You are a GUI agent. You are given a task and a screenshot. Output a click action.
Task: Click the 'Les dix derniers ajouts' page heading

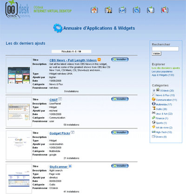(26, 43)
